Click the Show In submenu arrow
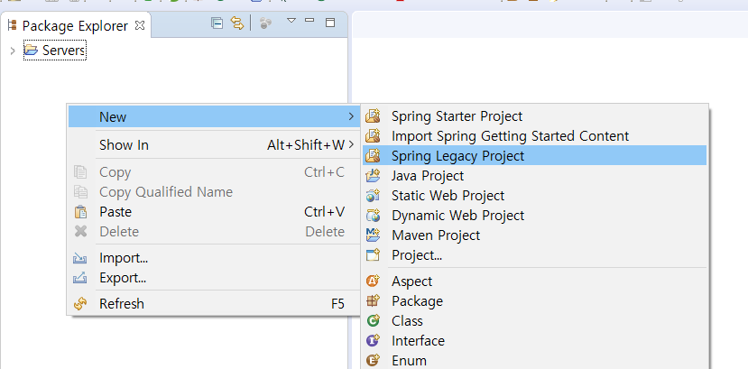Screen dimensions: 748x369 coord(351,144)
